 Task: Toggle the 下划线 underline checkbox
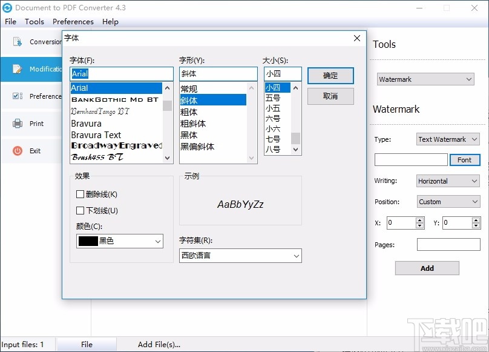tap(79, 209)
